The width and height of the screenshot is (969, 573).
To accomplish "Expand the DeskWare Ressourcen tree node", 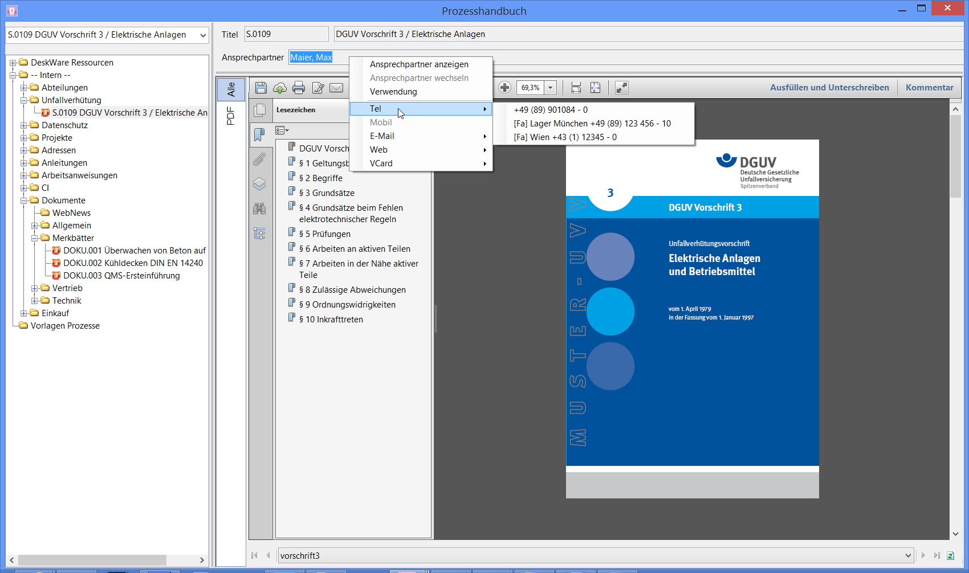I will tap(13, 63).
